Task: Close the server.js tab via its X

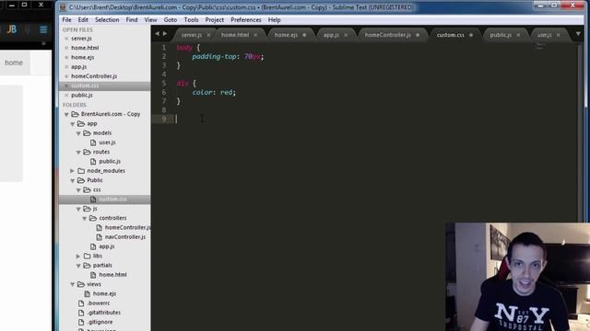Action: [208, 35]
